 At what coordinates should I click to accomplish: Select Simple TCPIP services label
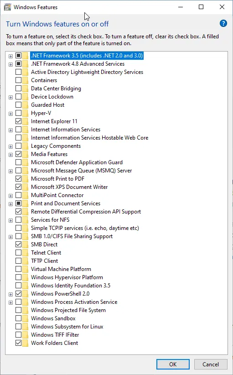click(x=85, y=228)
